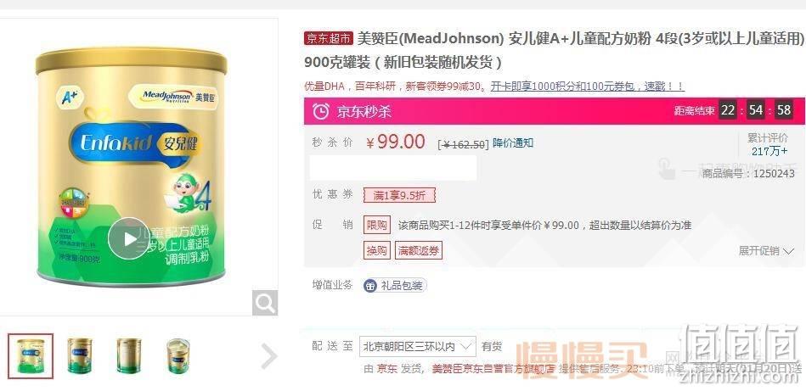Click the 降价通知 price alert link
This screenshot has width=806, height=391.
coord(513,143)
